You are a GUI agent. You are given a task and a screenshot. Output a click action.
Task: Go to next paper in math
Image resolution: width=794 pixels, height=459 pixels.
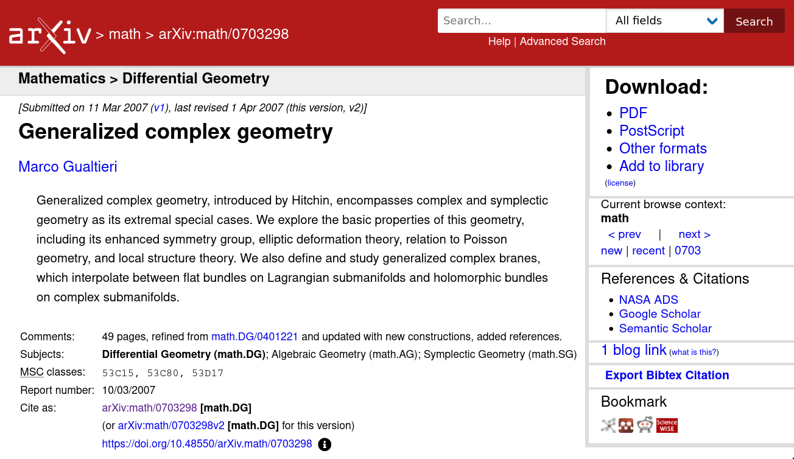pyautogui.click(x=694, y=234)
